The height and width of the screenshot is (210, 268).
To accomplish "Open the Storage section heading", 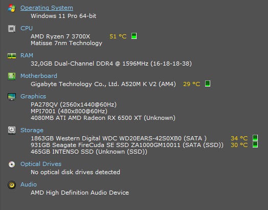I will pos(32,130).
